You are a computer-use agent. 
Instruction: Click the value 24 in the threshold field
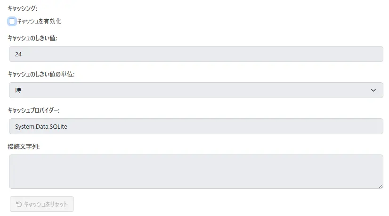tap(18, 54)
